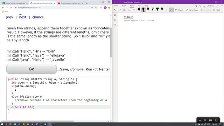Click Chrome back navigation arrow
Image resolution: width=224 pixels, height=126 pixels.
[3, 8]
